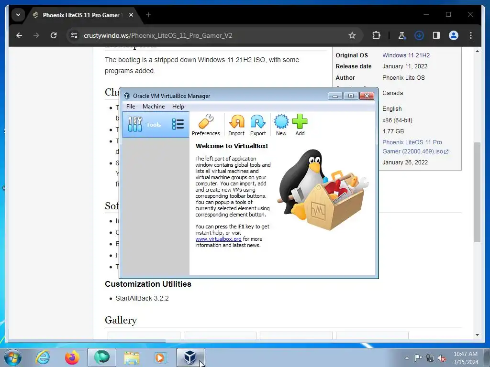
Task: Click the Customization Utilities heading
Action: coord(148,284)
